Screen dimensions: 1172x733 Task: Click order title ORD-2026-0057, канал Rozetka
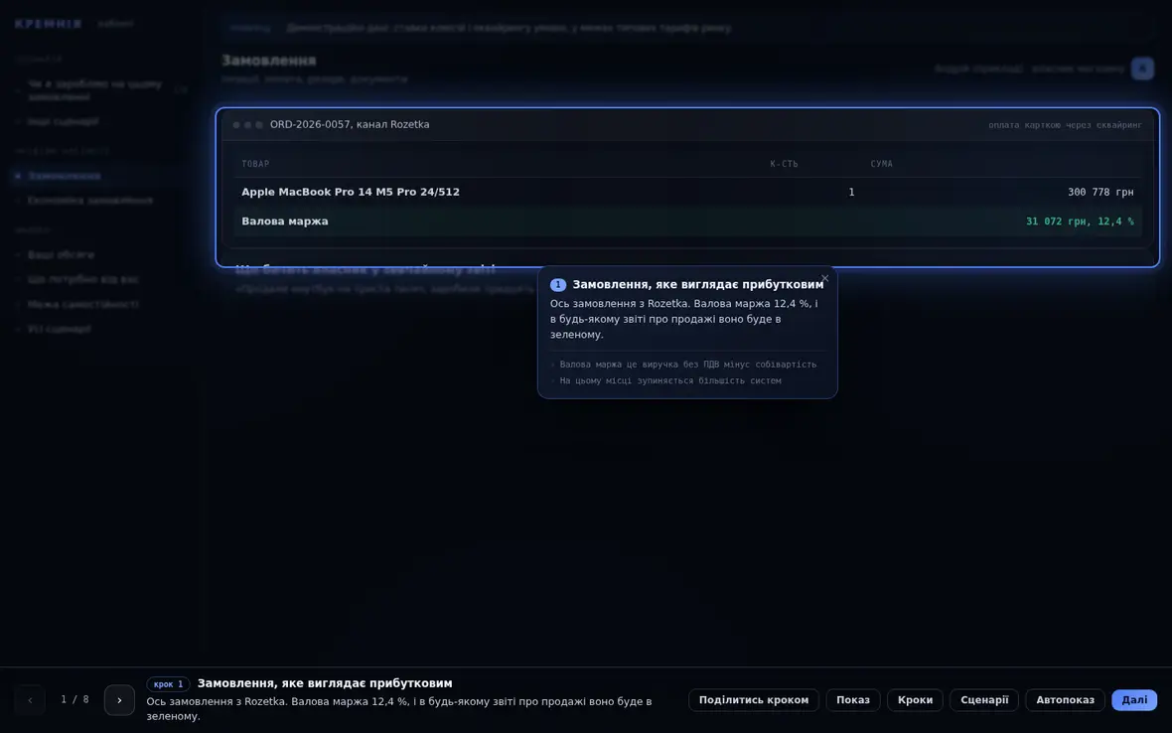[x=349, y=125]
